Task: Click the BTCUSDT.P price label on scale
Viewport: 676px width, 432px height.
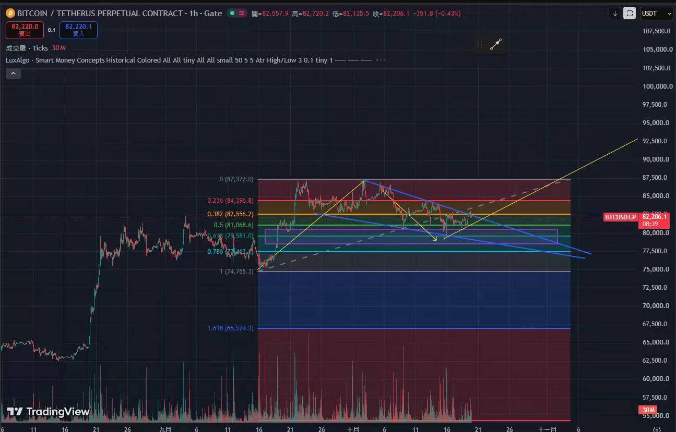Action: pyautogui.click(x=620, y=217)
